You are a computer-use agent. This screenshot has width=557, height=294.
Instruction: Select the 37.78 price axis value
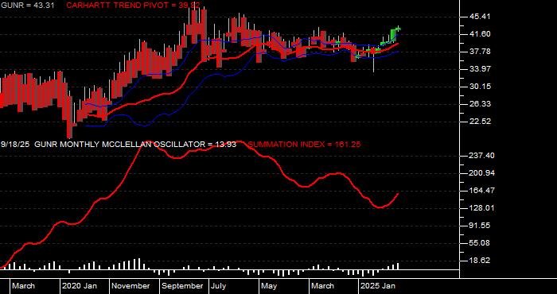click(480, 52)
